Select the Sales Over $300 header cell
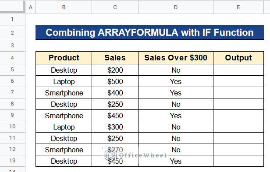This screenshot has width=270, height=172. click(176, 58)
